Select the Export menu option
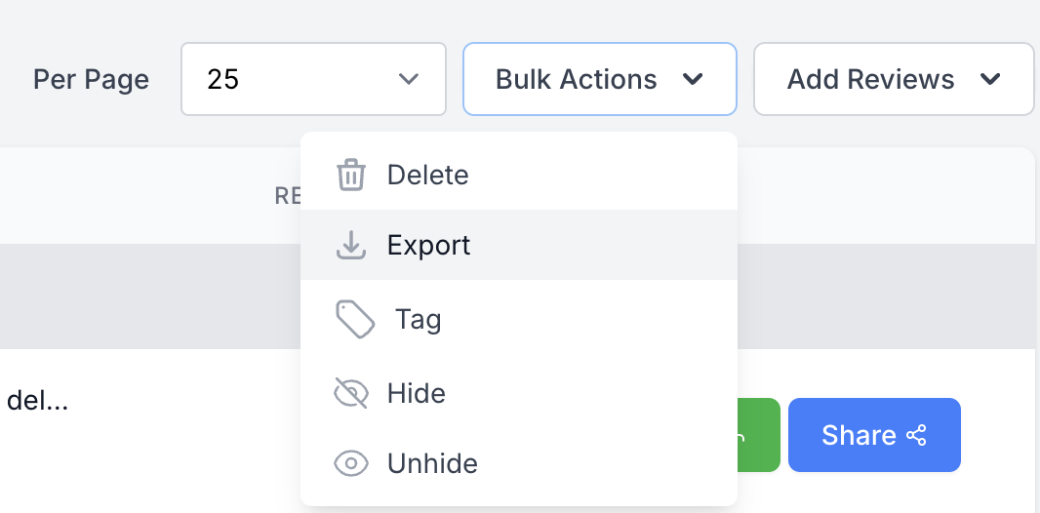1040x513 pixels. click(x=428, y=245)
